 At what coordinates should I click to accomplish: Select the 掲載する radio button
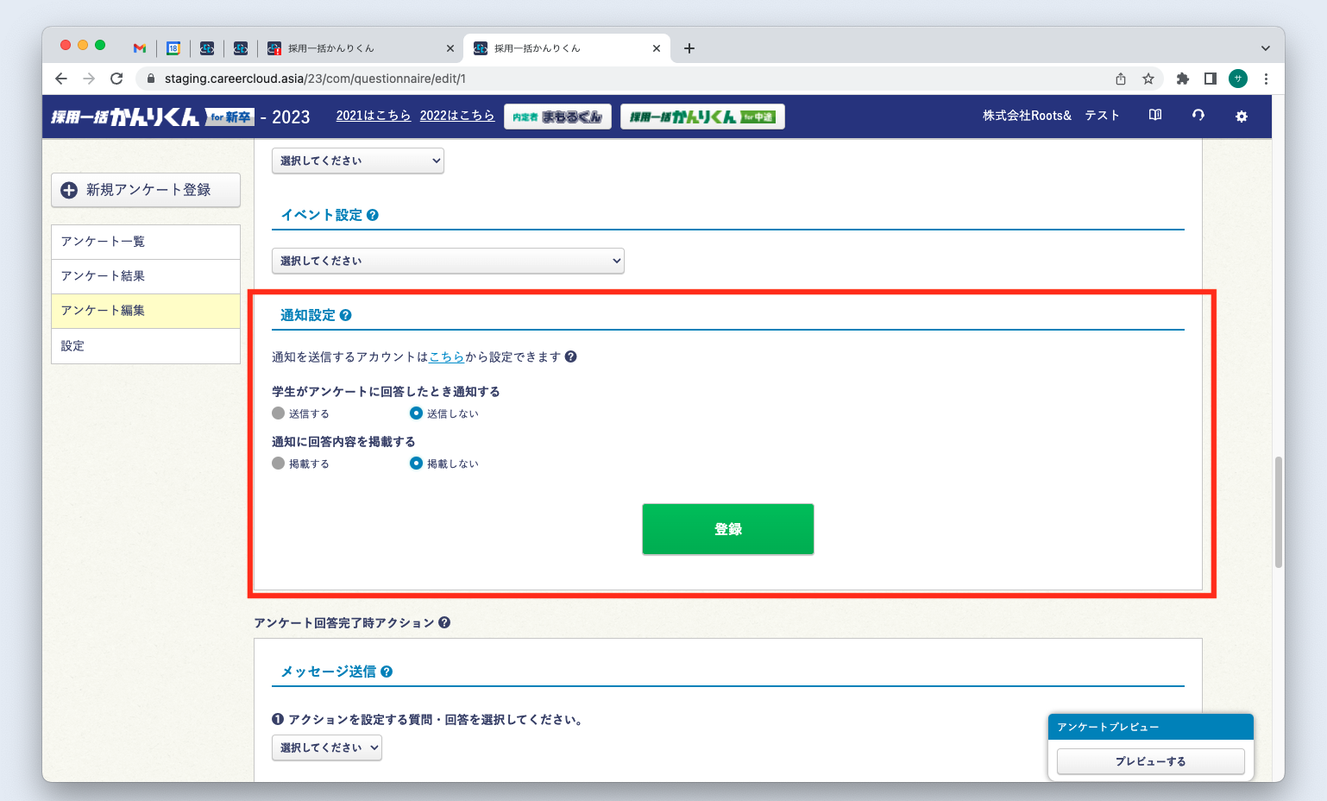coord(278,464)
